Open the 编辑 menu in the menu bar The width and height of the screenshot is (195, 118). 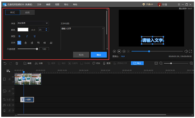coord(48,4)
